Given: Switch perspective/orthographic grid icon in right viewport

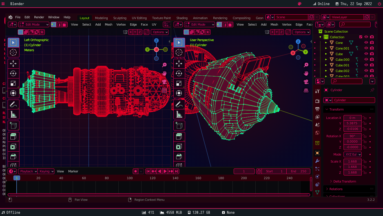Looking at the screenshot, I should click(x=306, y=90).
